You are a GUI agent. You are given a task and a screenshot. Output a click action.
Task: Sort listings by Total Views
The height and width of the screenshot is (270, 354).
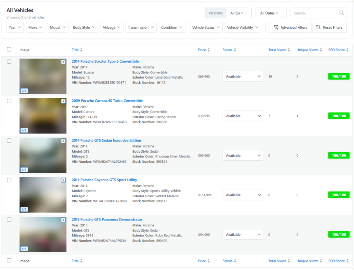[288, 49]
